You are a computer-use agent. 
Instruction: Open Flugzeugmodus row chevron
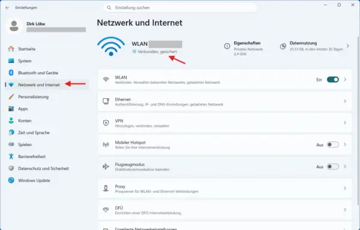click(x=345, y=167)
